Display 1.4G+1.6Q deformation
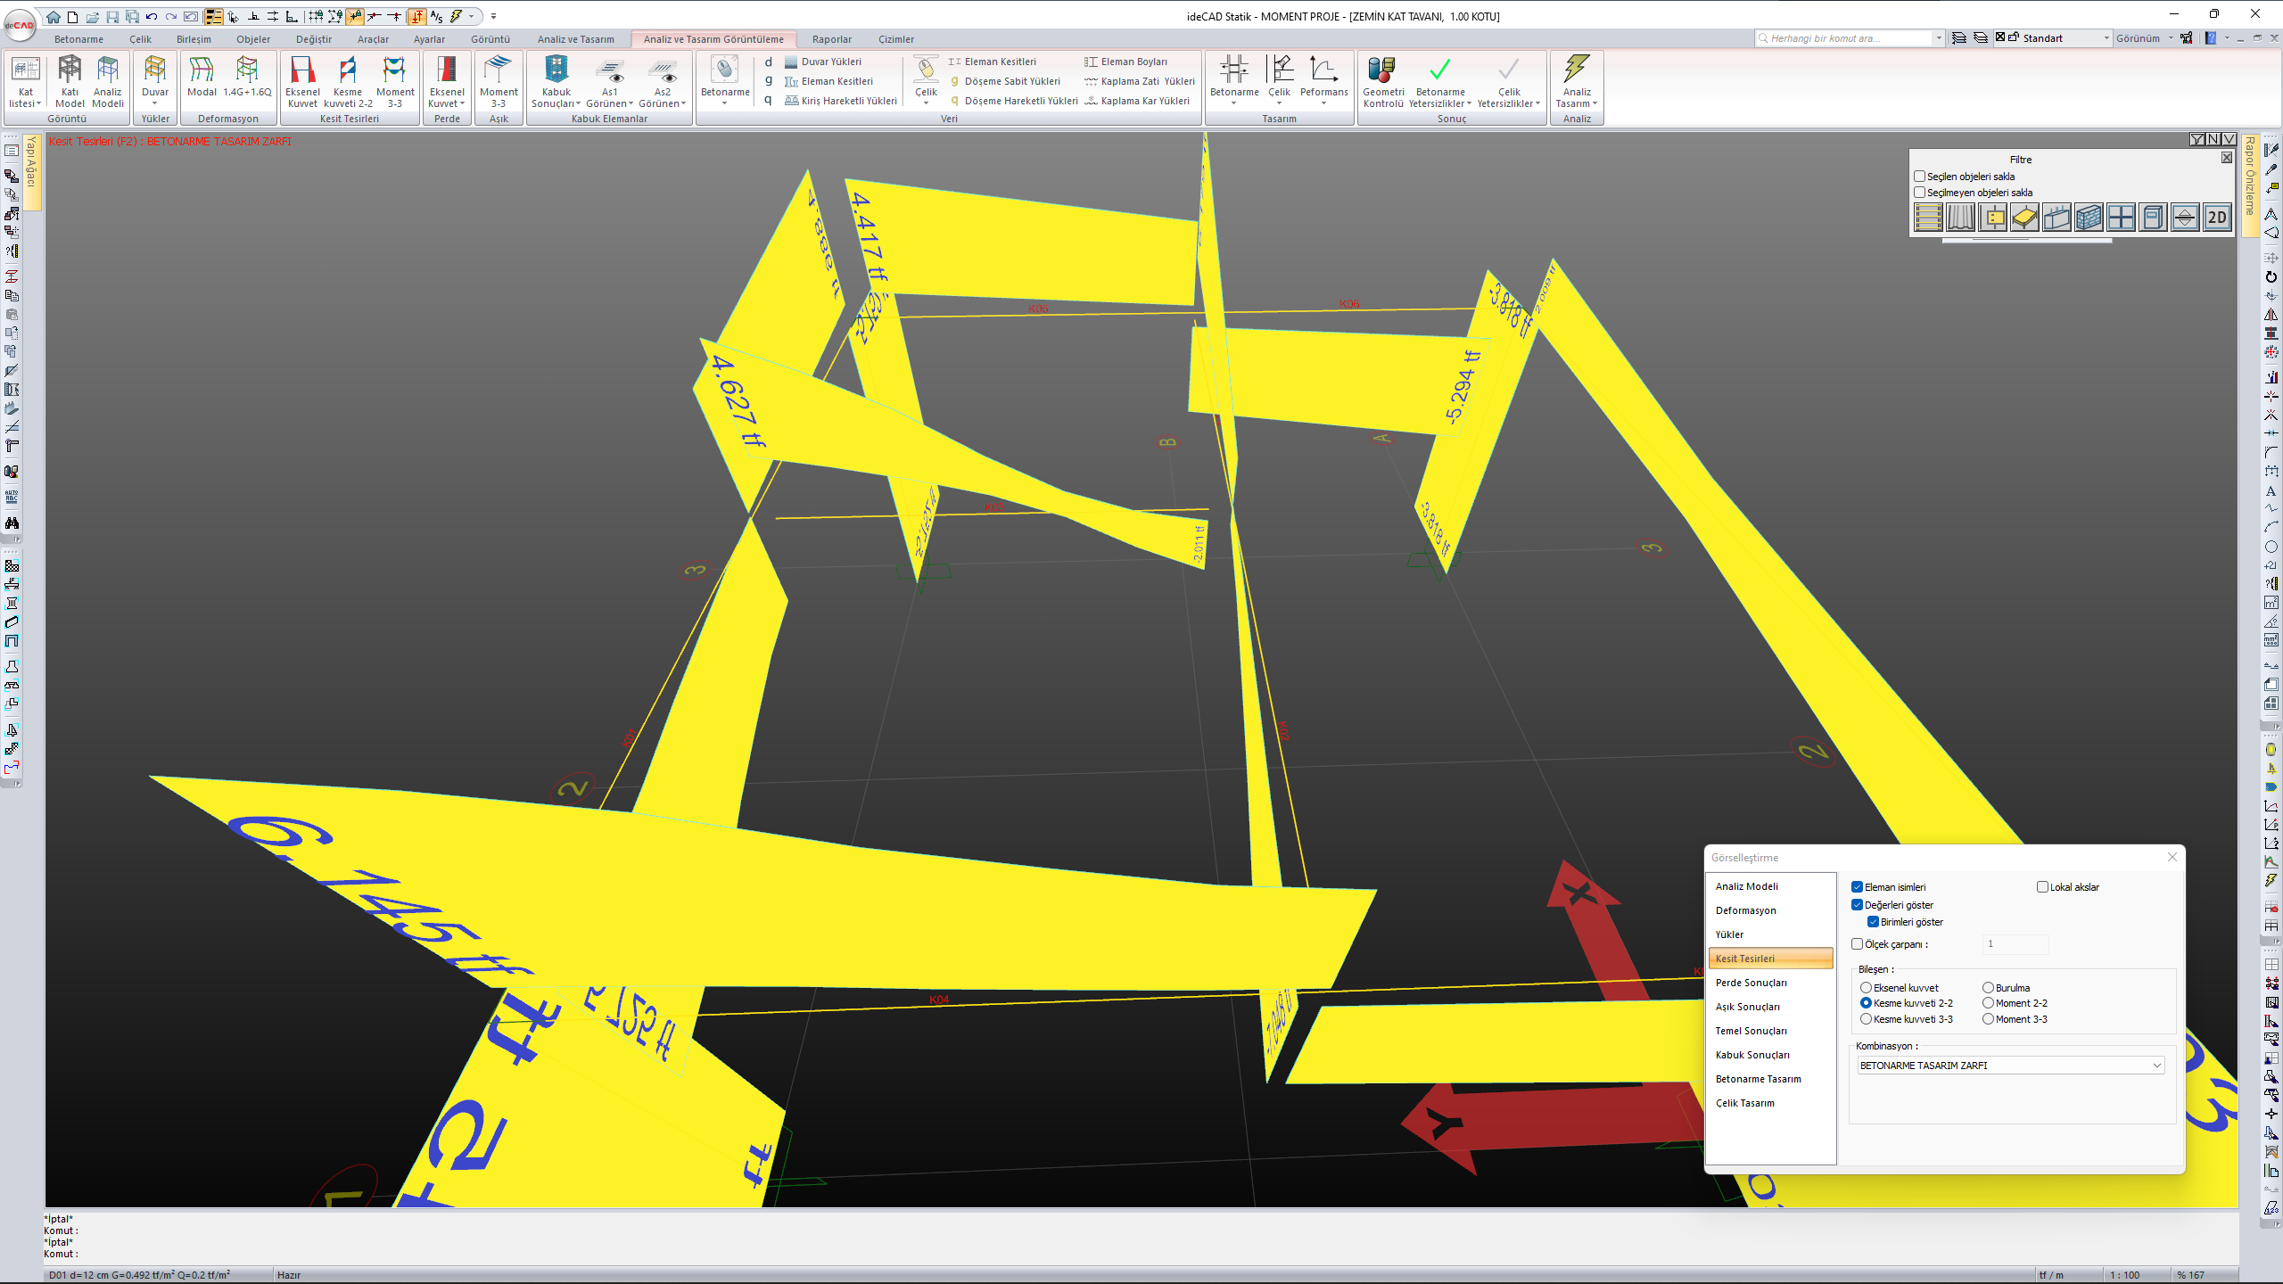Image resolution: width=2283 pixels, height=1284 pixels. 247,77
